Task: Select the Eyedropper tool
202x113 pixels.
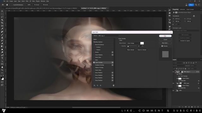Action: [x=2, y=29]
